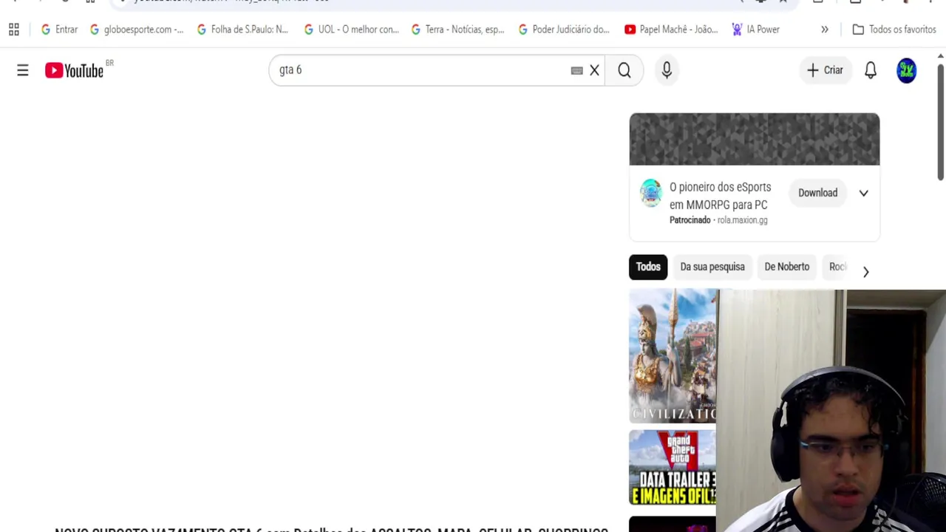Open the Terra Notícias bookmark
Viewport: 946px width, 532px height.
458,30
